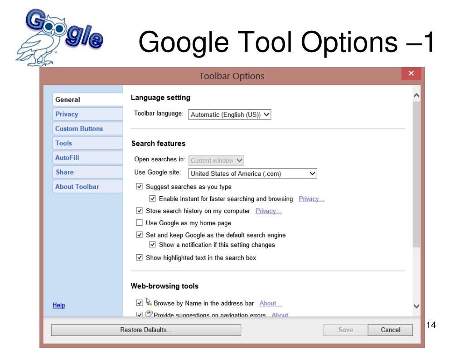
Task: Uncheck Enable Instant for faster searching
Action: click(x=152, y=198)
